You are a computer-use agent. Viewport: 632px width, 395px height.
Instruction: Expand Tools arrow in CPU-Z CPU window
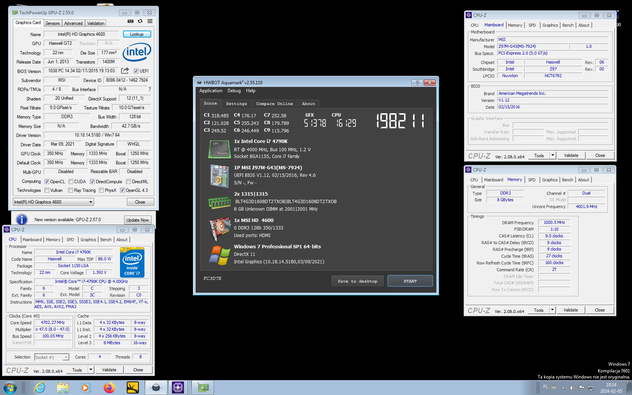point(91,370)
